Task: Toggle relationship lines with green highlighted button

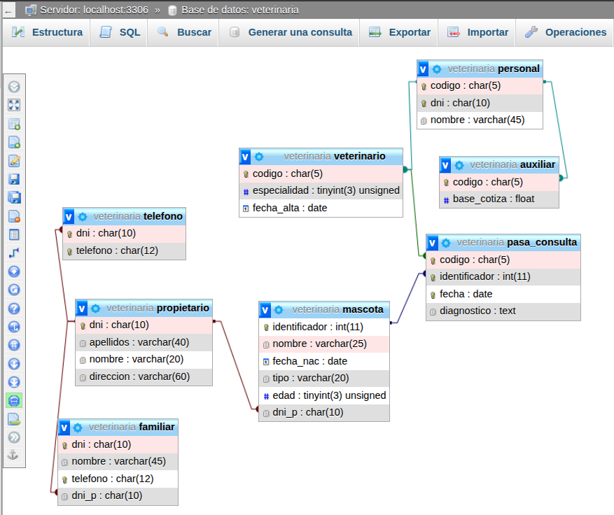Action: [14, 400]
